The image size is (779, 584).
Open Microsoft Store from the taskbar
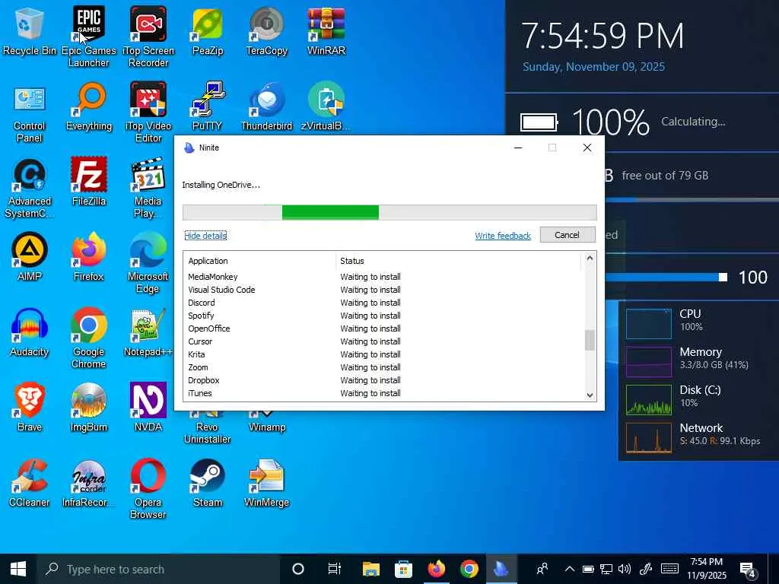tap(403, 569)
